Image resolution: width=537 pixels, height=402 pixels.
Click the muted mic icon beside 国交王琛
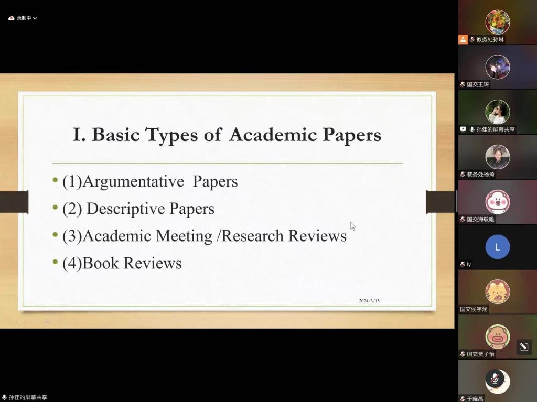(x=463, y=84)
